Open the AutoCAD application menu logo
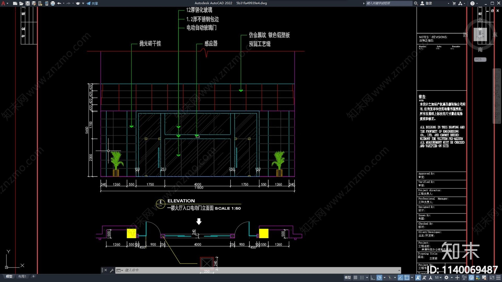 (3, 3)
